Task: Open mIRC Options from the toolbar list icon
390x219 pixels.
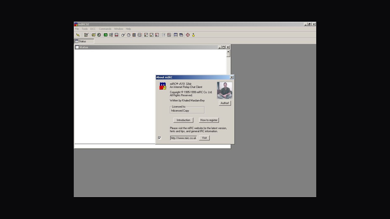Action: [x=86, y=35]
